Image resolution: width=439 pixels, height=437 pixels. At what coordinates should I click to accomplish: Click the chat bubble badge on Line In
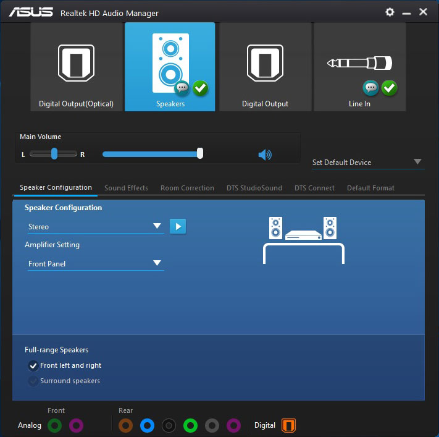(370, 88)
